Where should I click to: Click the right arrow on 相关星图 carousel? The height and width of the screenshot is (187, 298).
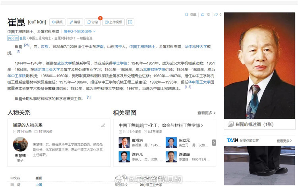[x=214, y=142]
